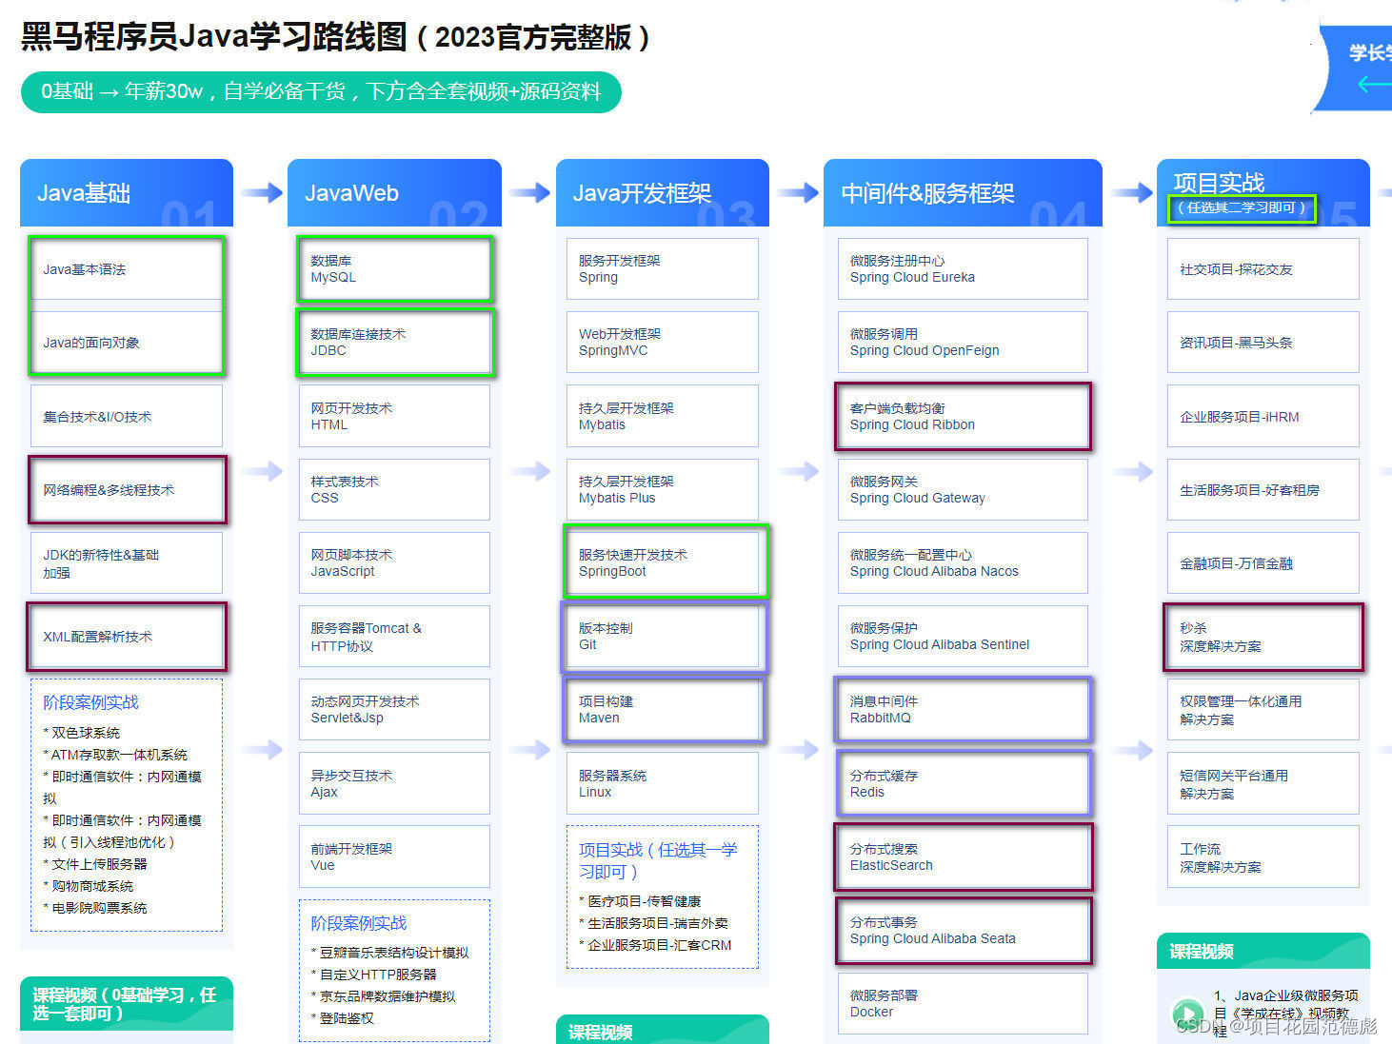Click the 企业服务项目-汇客CRM item
The image size is (1392, 1044).
[655, 945]
